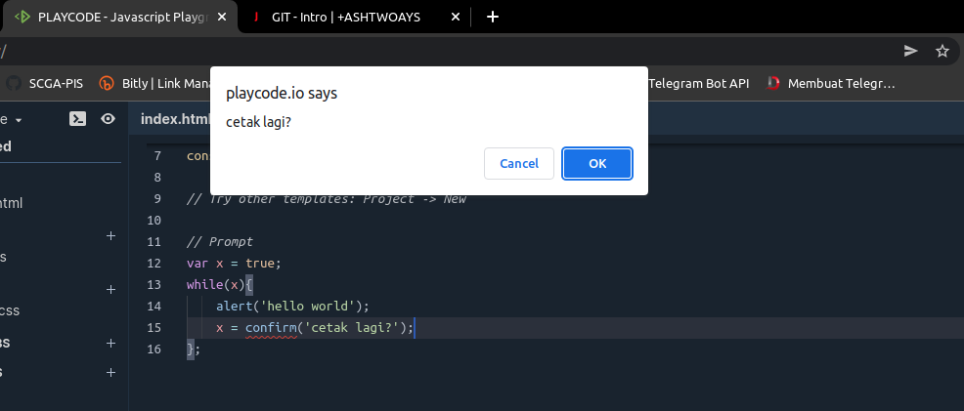
Task: Click the 'var x = true;' code line
Action: [x=234, y=264]
